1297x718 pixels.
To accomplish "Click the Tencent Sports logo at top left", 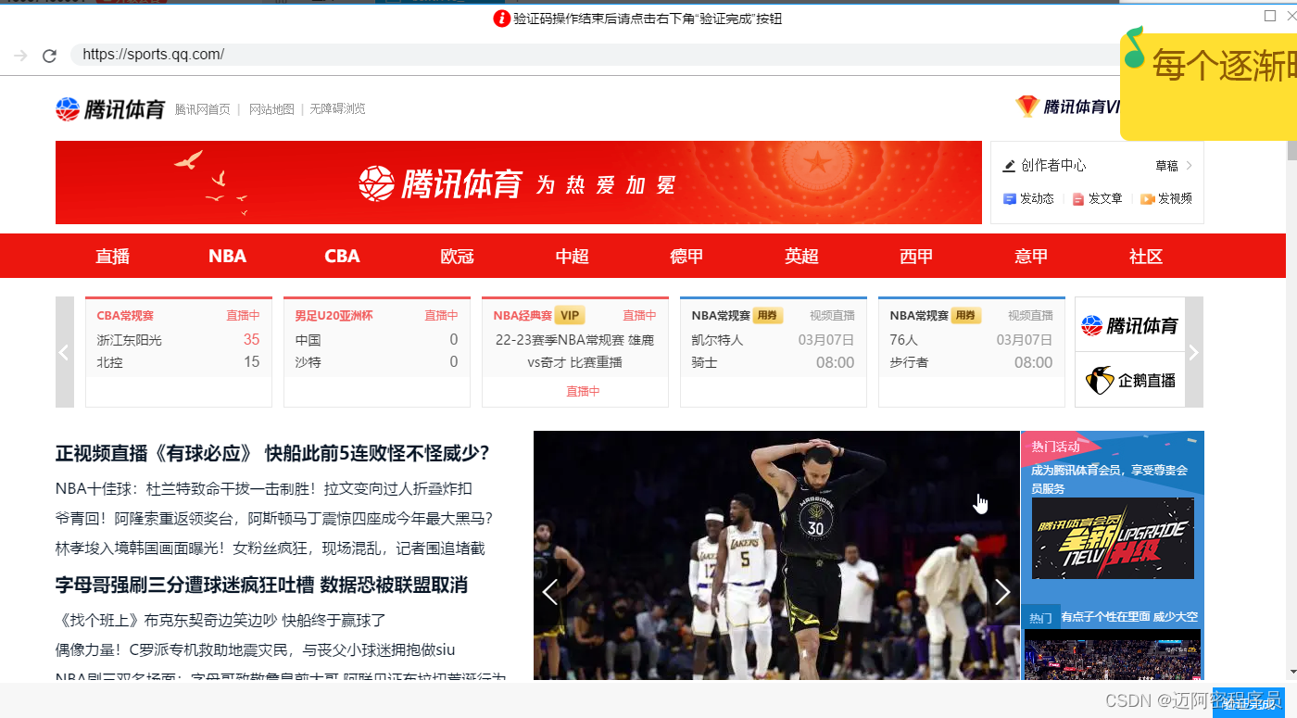I will 110,109.
